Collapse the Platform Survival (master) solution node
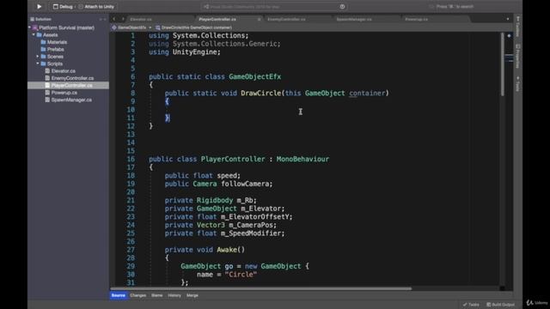This screenshot has height=309, width=550. click(x=29, y=27)
